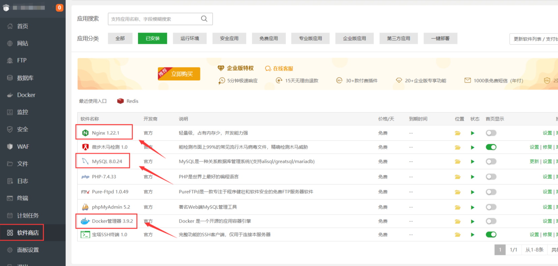
Task: Click pagination page 1 button
Action: [x=500, y=250]
